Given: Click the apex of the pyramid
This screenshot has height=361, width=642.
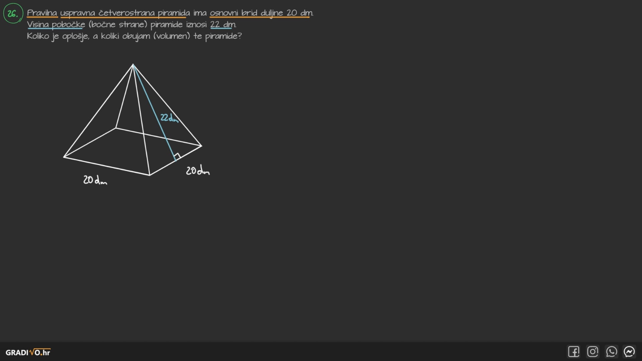Looking at the screenshot, I should tap(133, 64).
